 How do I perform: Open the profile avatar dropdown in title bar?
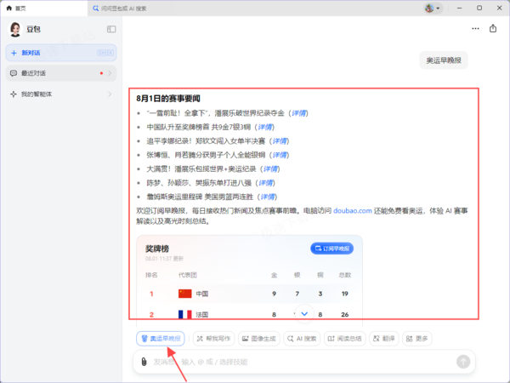point(433,9)
